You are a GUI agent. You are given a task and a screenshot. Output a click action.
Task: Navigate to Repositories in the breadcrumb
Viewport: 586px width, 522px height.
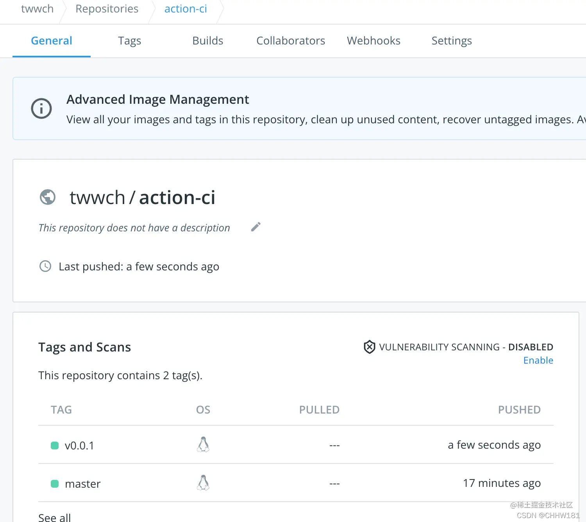107,9
